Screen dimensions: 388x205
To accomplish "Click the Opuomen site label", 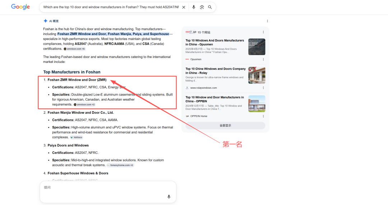I will [x=196, y=59].
